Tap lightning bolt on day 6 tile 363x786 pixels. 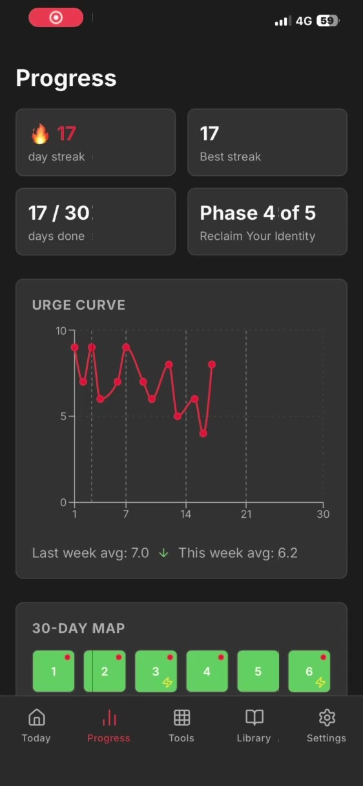coord(320,683)
